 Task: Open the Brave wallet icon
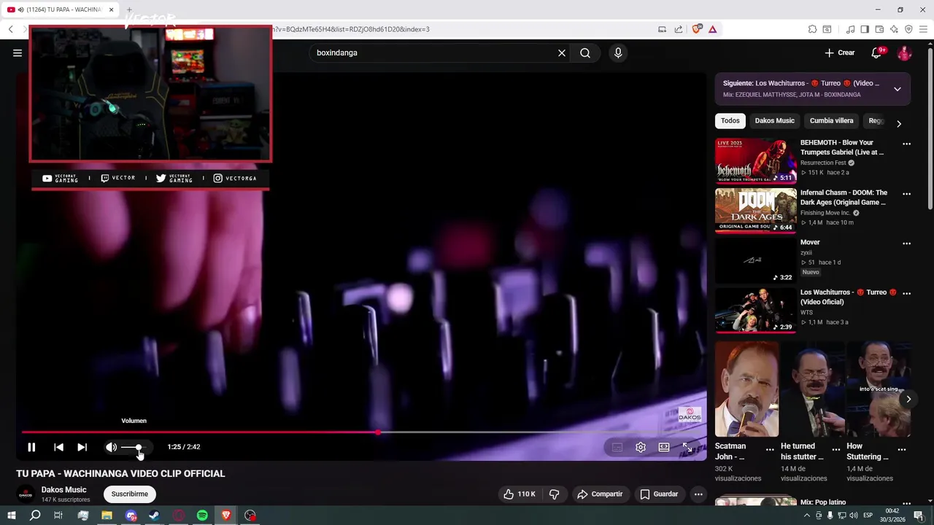point(879,29)
